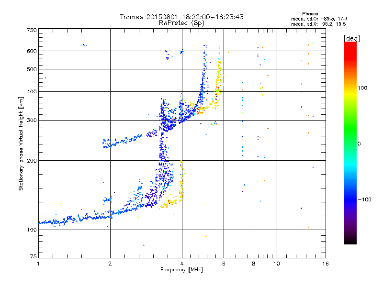Click the 'RwPretec (8p)' subtitle
The image size is (383, 287).
181,23
